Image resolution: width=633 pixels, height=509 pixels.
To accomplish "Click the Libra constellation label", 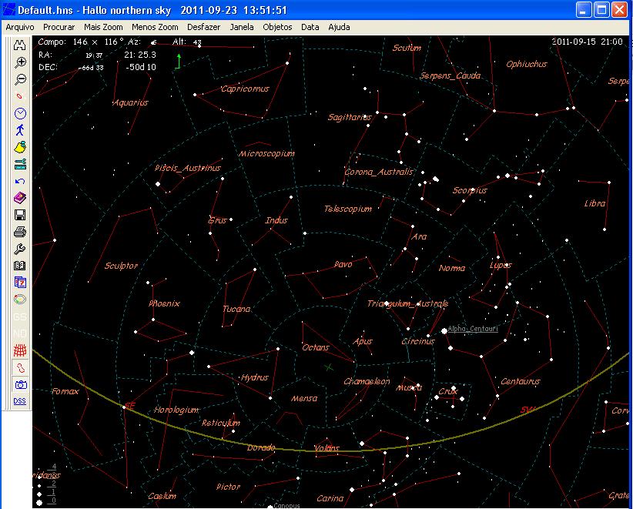I will (595, 203).
